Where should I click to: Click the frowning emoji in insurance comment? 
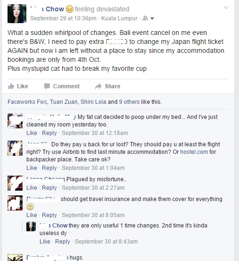[30, 207]
